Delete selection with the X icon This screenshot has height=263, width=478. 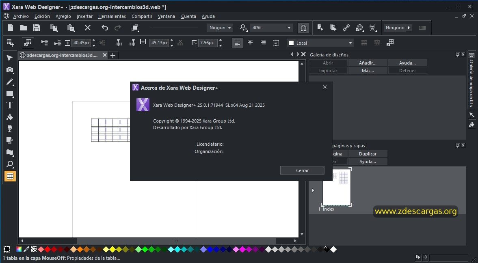pyautogui.click(x=88, y=28)
